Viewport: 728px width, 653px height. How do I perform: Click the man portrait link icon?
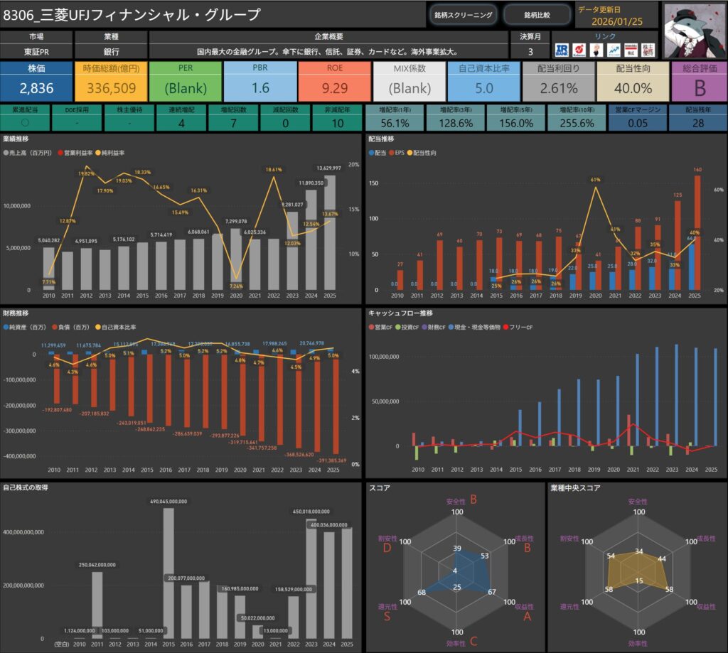point(596,51)
